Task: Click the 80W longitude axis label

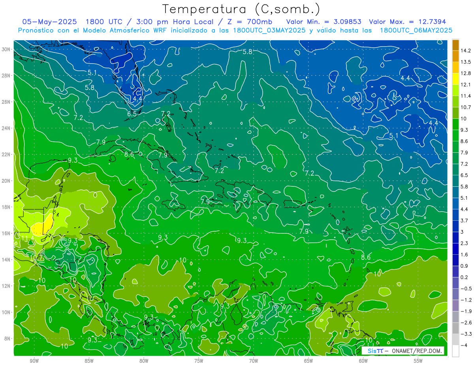Action: 144,361
